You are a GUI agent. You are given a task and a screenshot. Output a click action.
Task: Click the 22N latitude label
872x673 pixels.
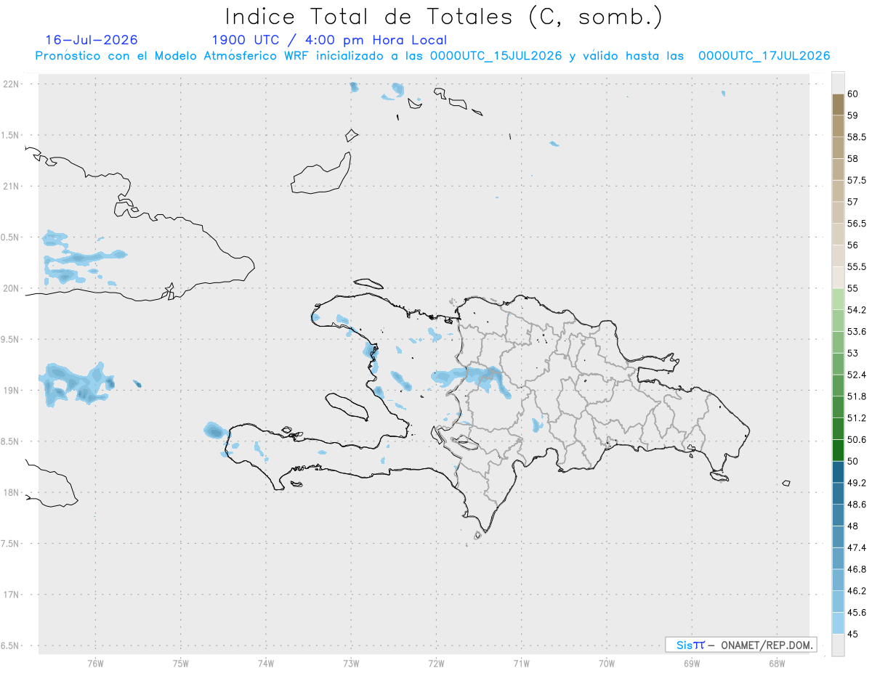pos(12,84)
